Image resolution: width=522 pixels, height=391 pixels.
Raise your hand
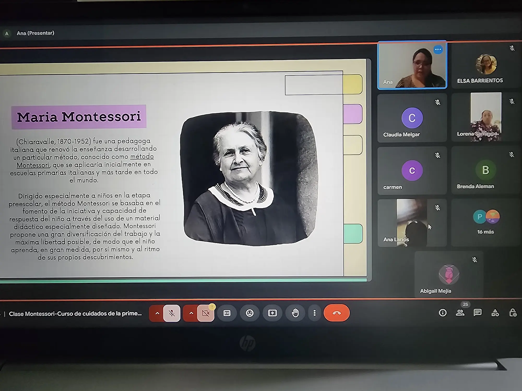pyautogui.click(x=295, y=313)
